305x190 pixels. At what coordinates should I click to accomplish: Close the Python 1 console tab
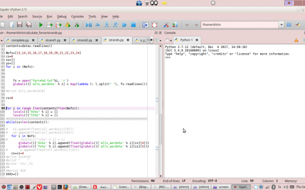tap(197, 40)
